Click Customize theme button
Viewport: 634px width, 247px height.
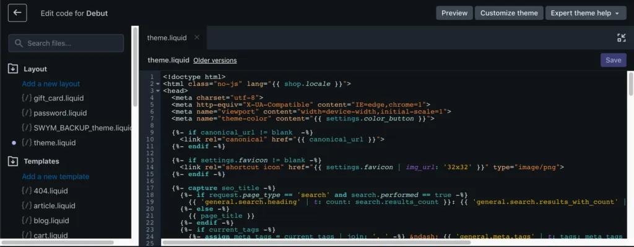click(509, 13)
